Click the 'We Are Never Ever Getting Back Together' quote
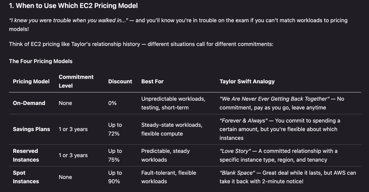The width and height of the screenshot is (369, 192). [275, 99]
